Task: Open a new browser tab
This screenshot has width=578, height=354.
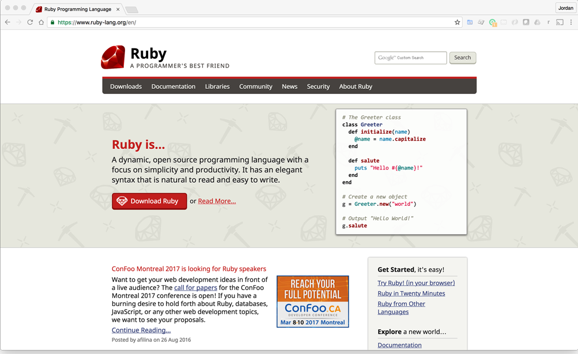Action: pos(131,10)
